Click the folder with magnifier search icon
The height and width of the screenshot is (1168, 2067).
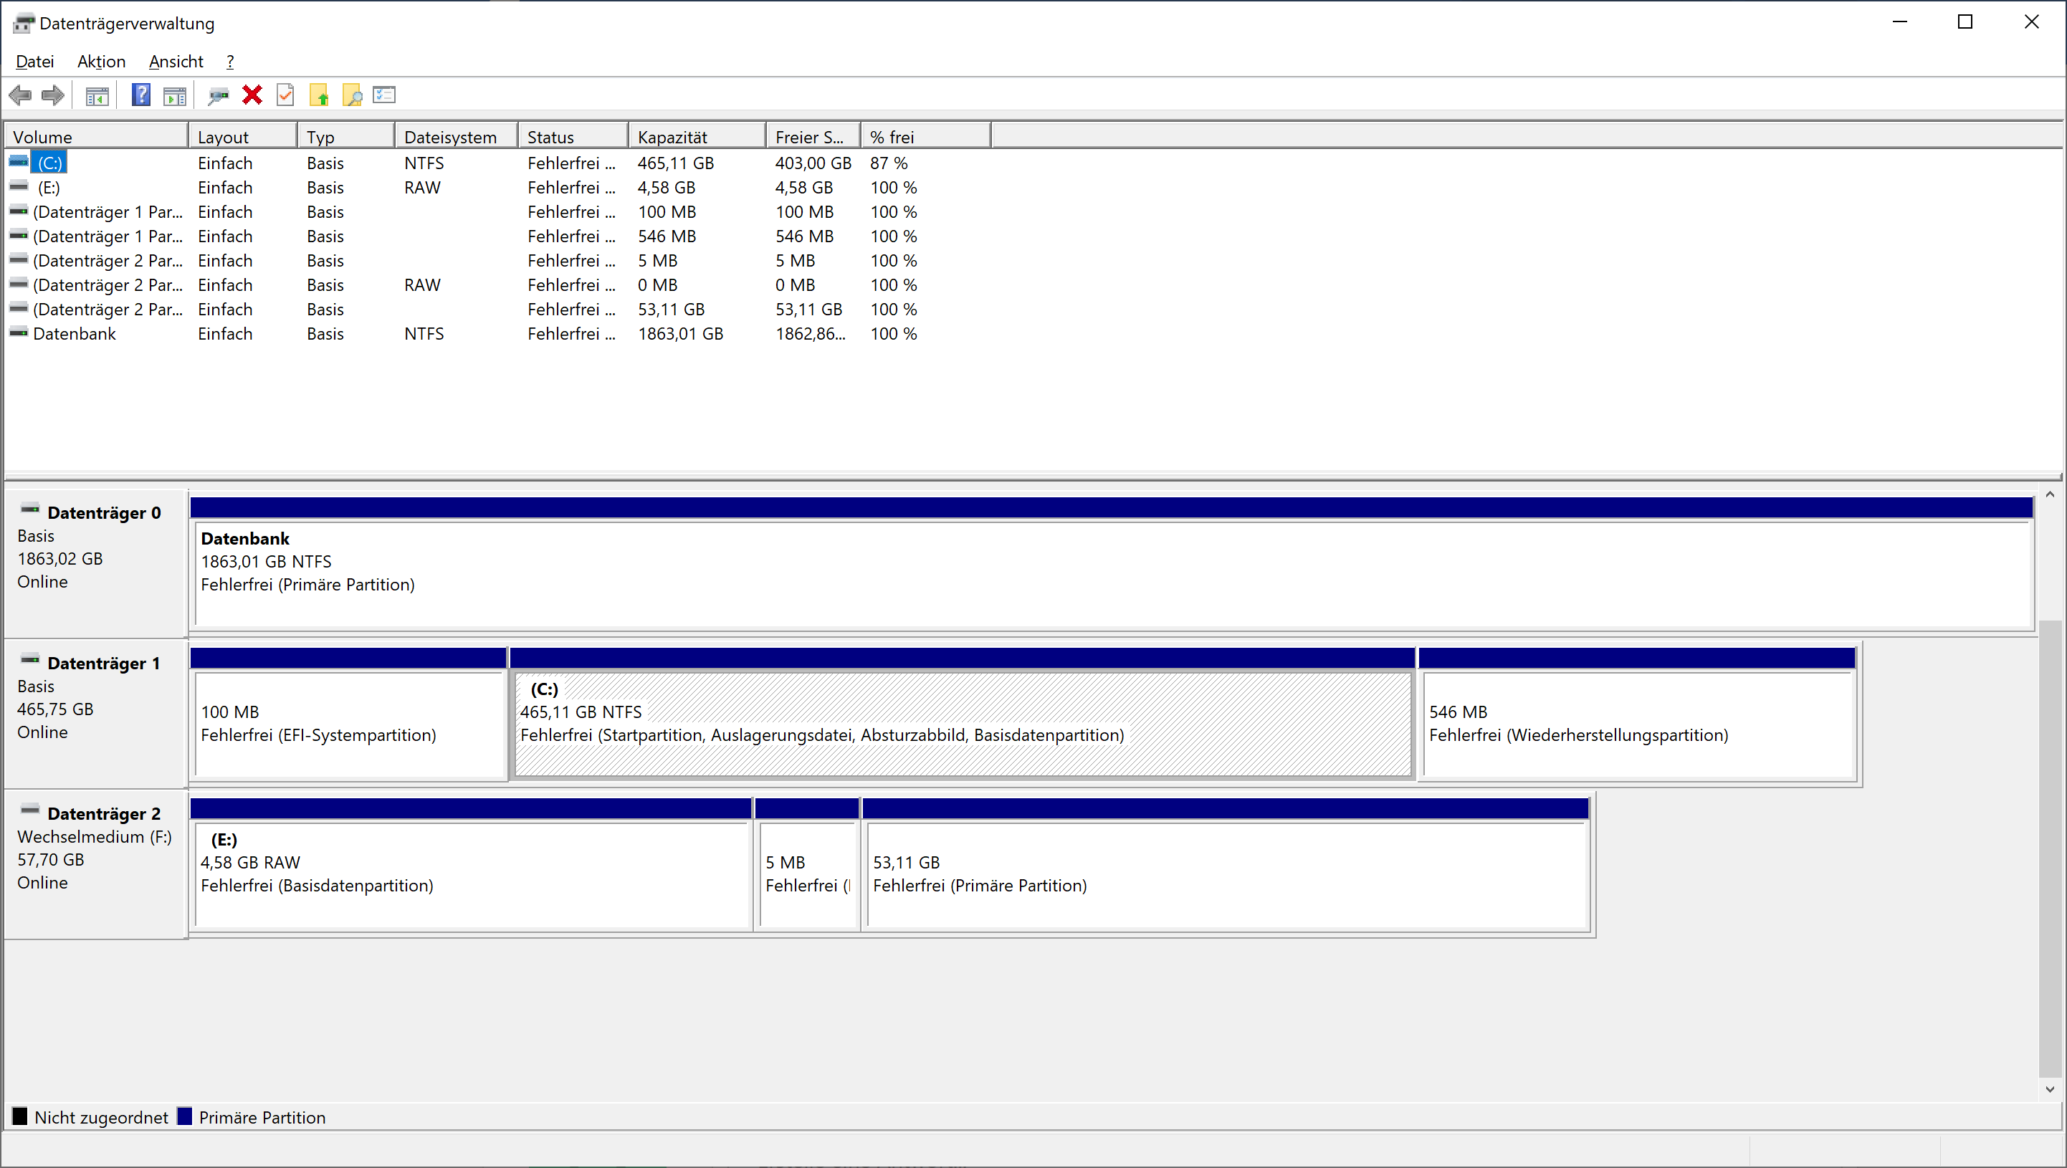(351, 95)
